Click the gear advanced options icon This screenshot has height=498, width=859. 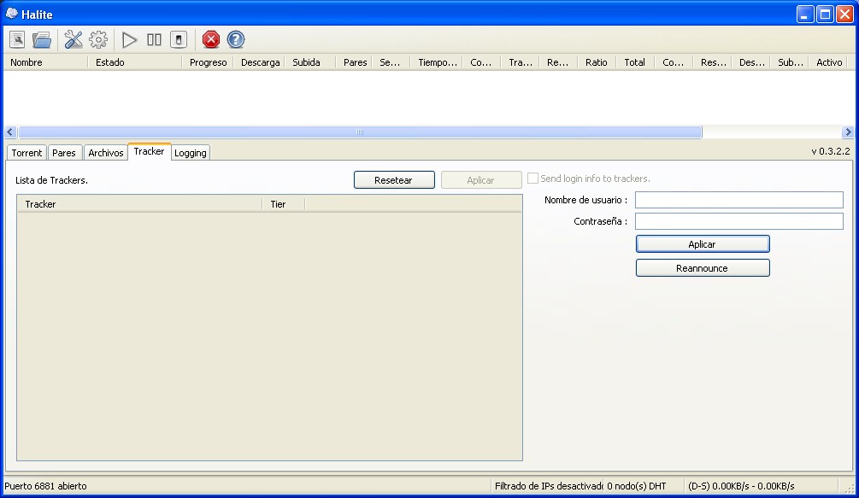[x=98, y=39]
